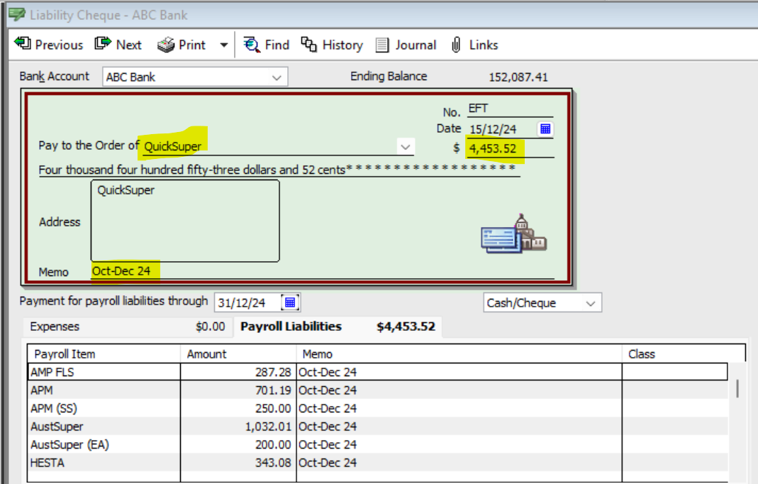This screenshot has height=484, width=758.
Task: Open the transaction Journal
Action: pos(406,45)
